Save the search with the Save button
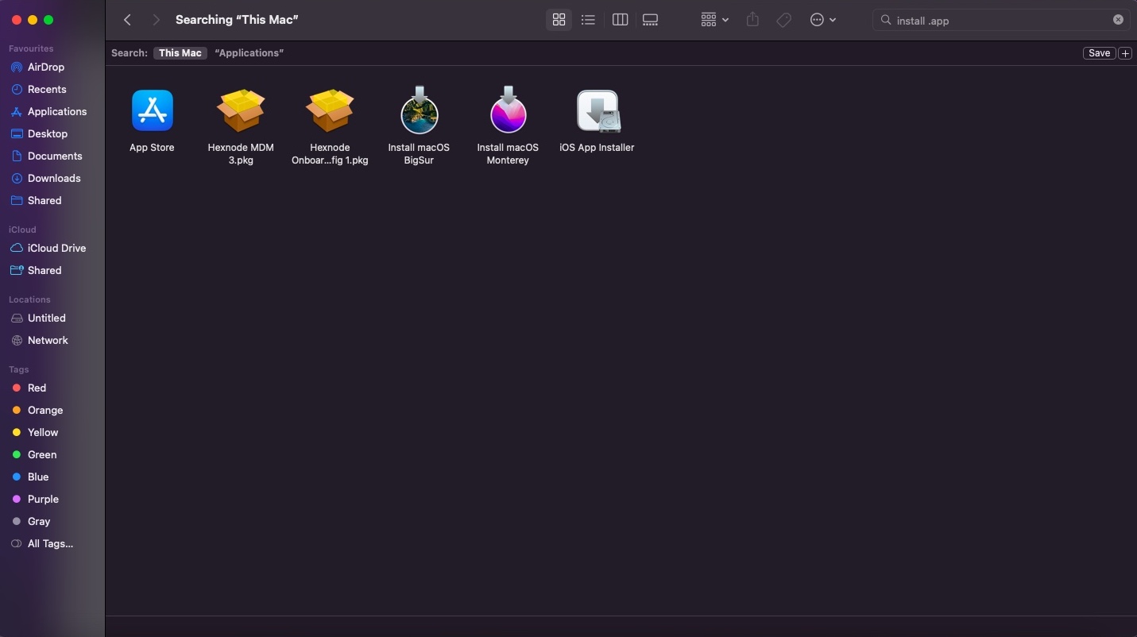Image resolution: width=1137 pixels, height=637 pixels. coord(1099,53)
